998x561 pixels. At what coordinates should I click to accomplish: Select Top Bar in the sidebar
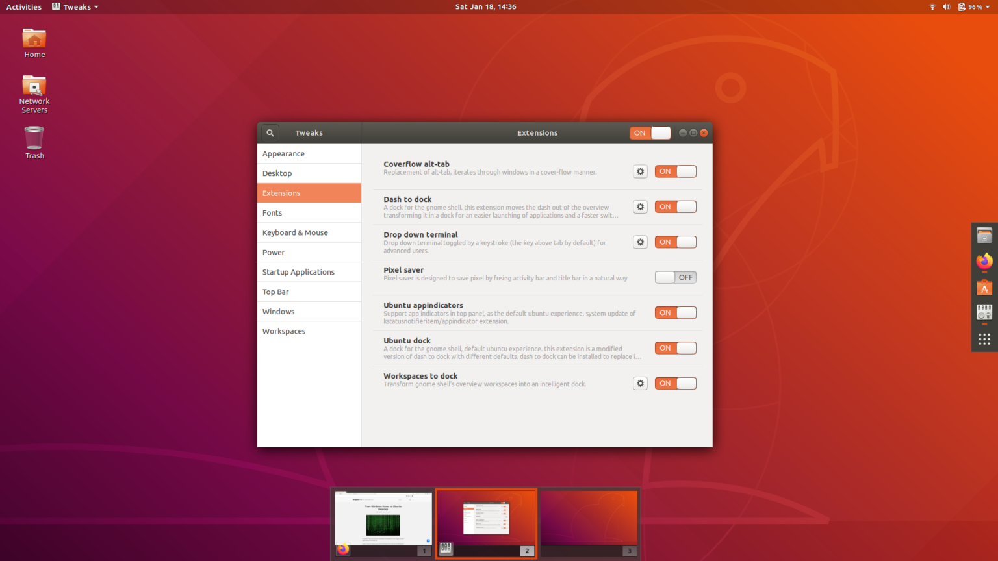(309, 292)
